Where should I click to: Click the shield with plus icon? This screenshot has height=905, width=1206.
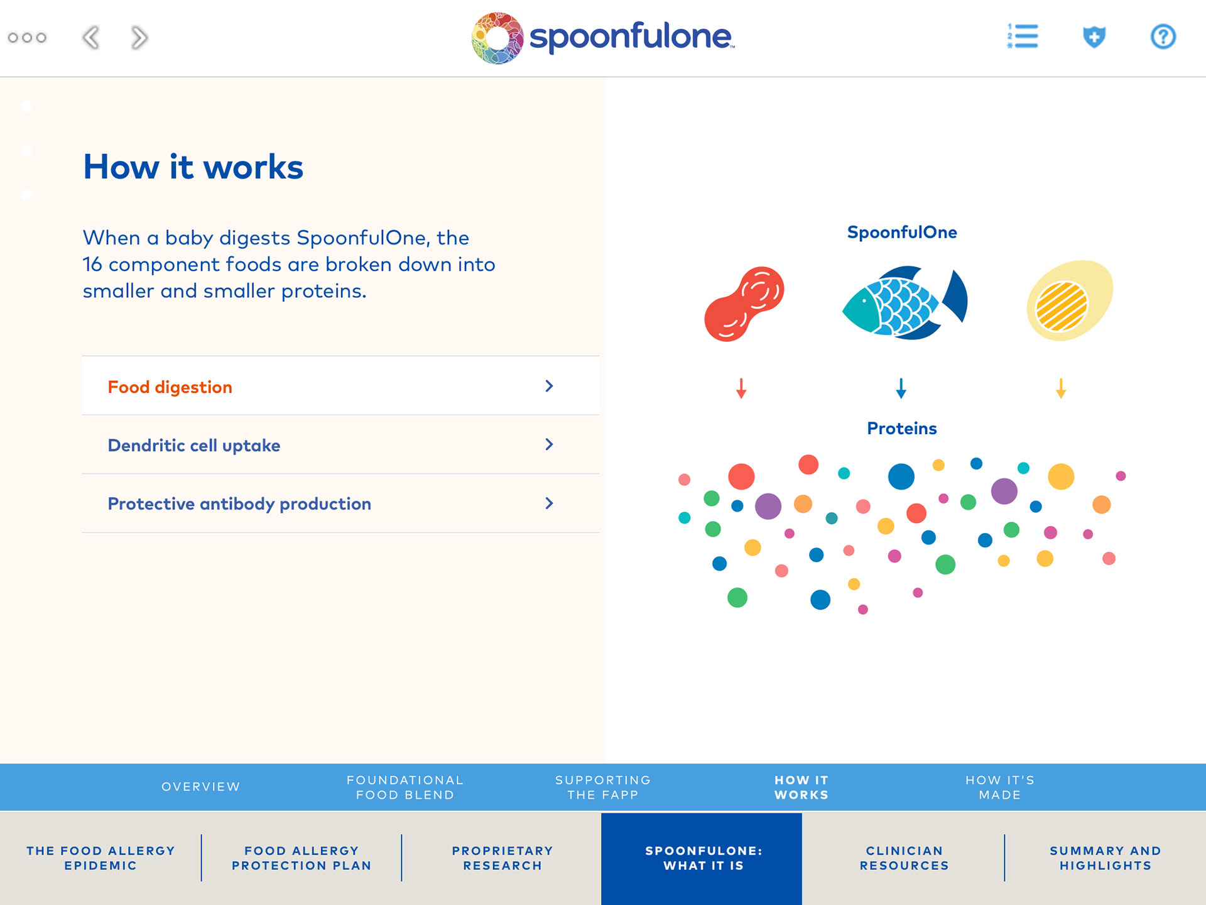point(1094,37)
